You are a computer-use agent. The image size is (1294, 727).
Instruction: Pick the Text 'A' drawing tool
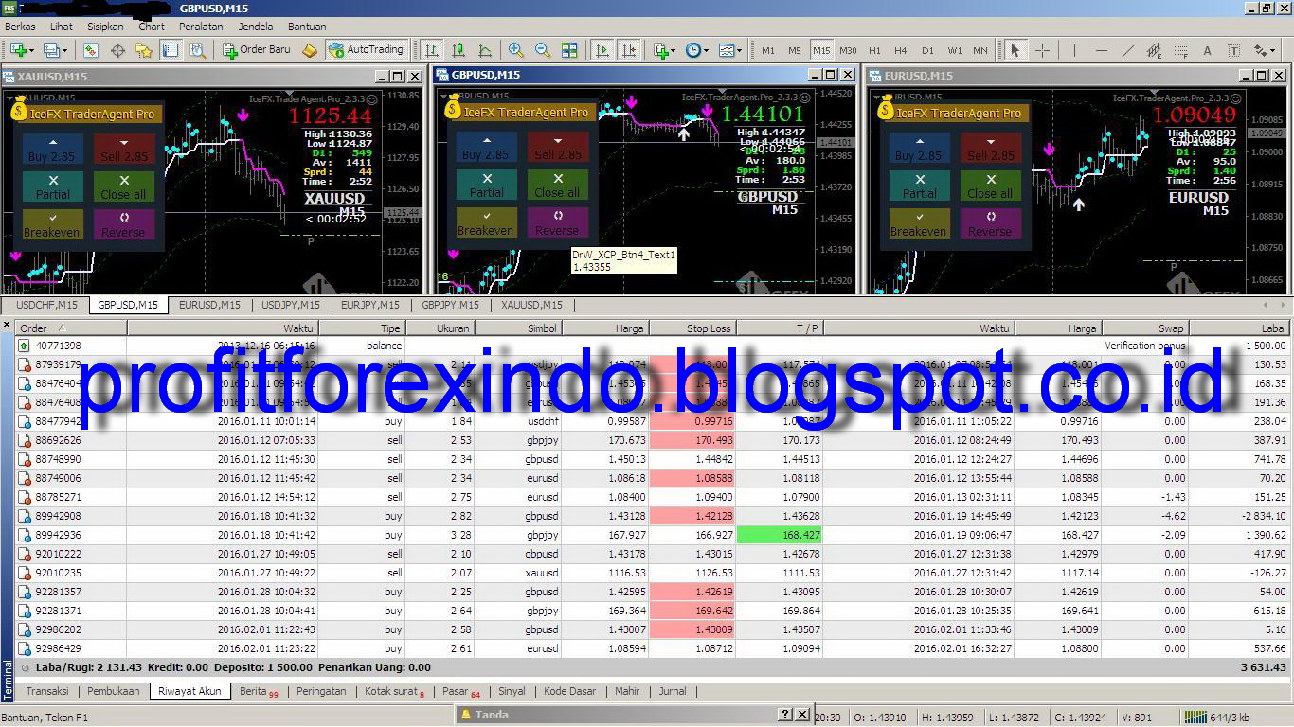(x=1207, y=50)
